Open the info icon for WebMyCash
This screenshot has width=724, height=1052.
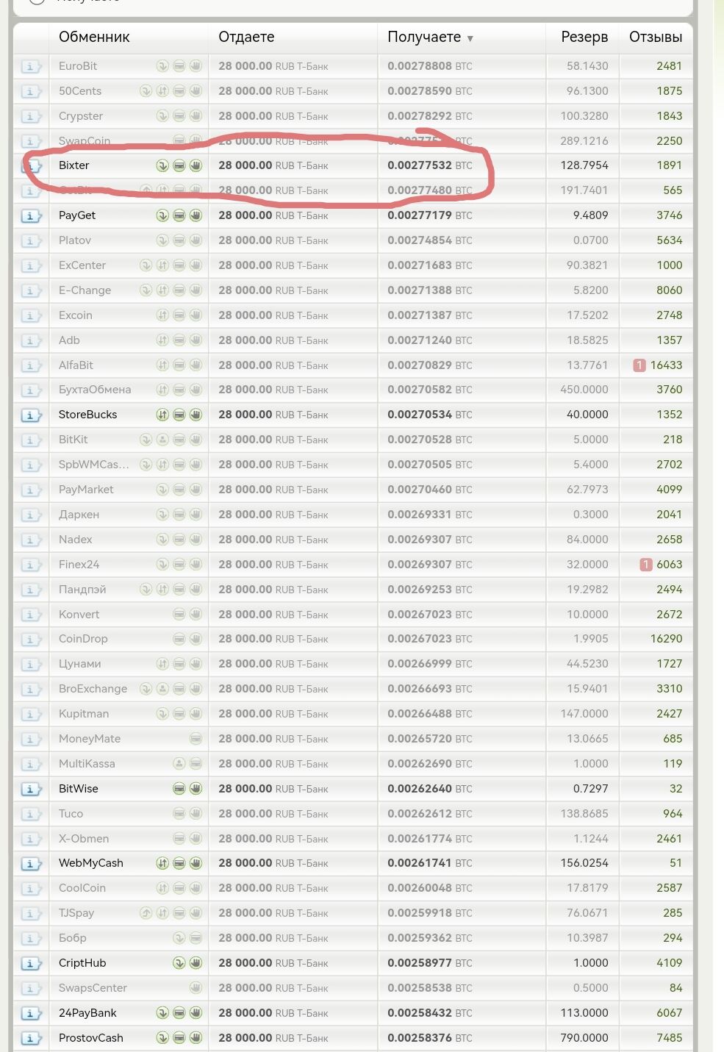30,864
